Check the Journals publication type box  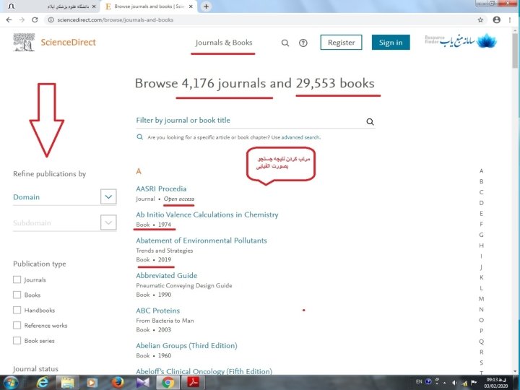tap(17, 279)
